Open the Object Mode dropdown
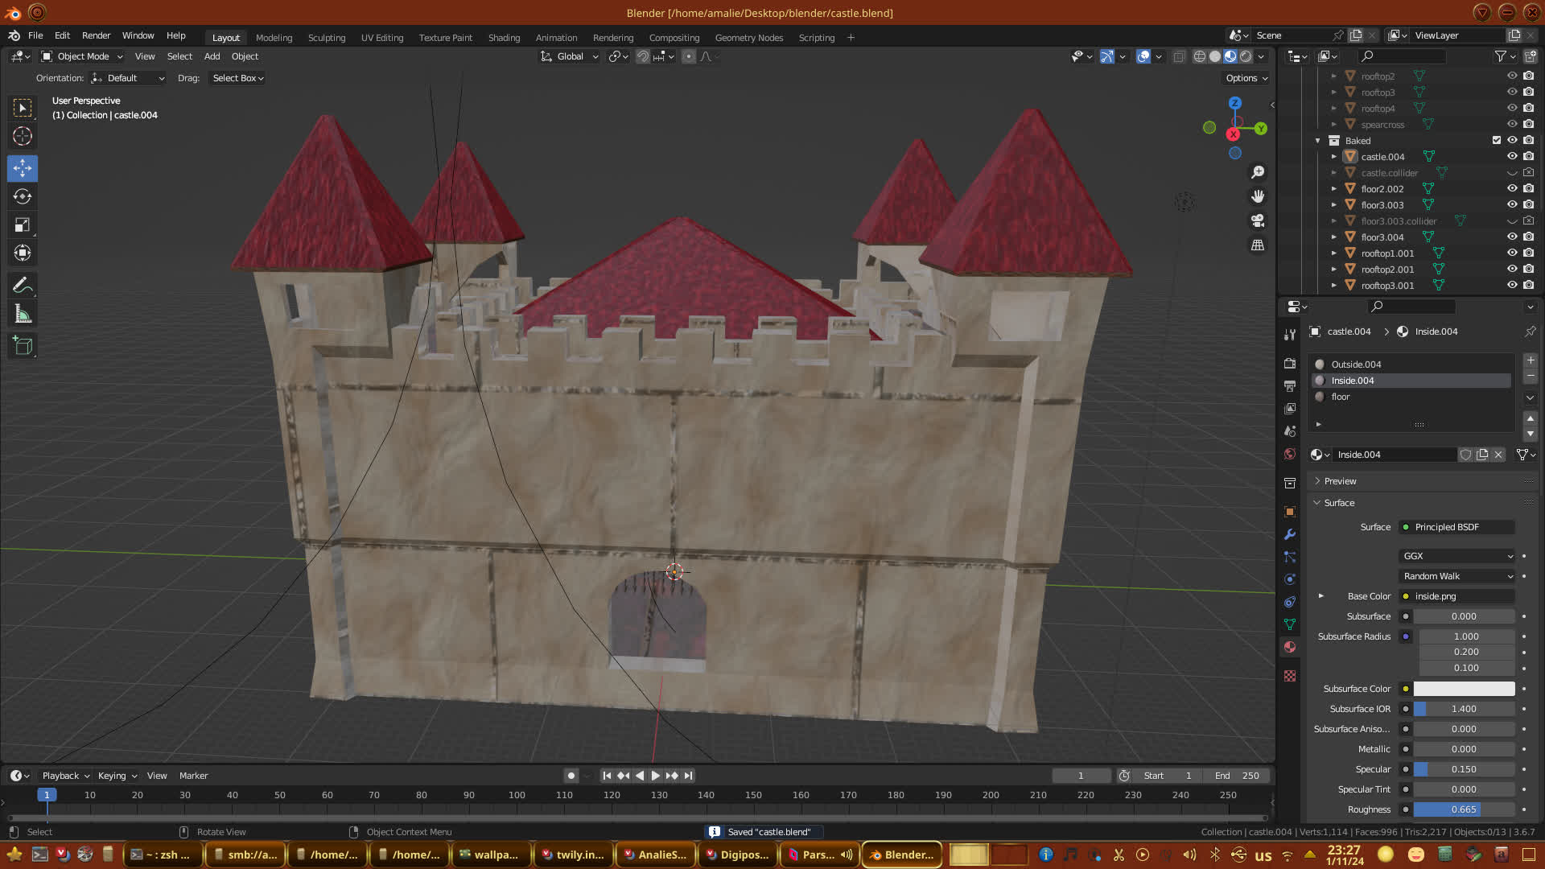Viewport: 1545px width, 869px height. point(82,56)
